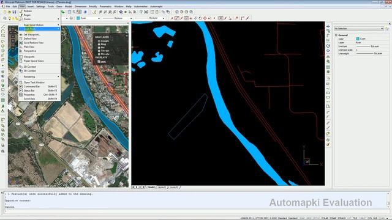The image size is (392, 220).
Task: Click the blue help sphere icon
Action: (x=85, y=12)
